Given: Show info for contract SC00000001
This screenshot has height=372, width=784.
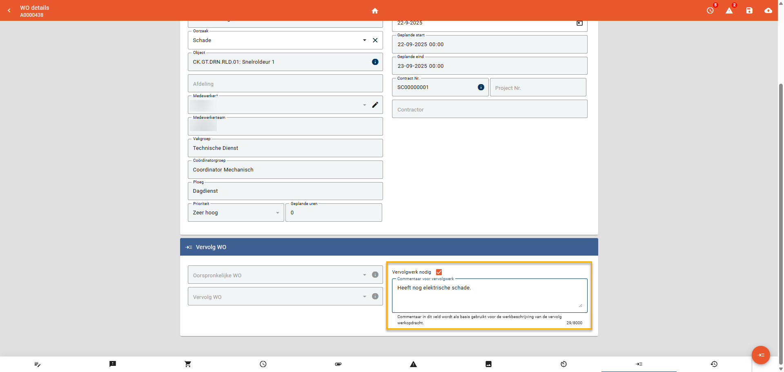Looking at the screenshot, I should (481, 87).
